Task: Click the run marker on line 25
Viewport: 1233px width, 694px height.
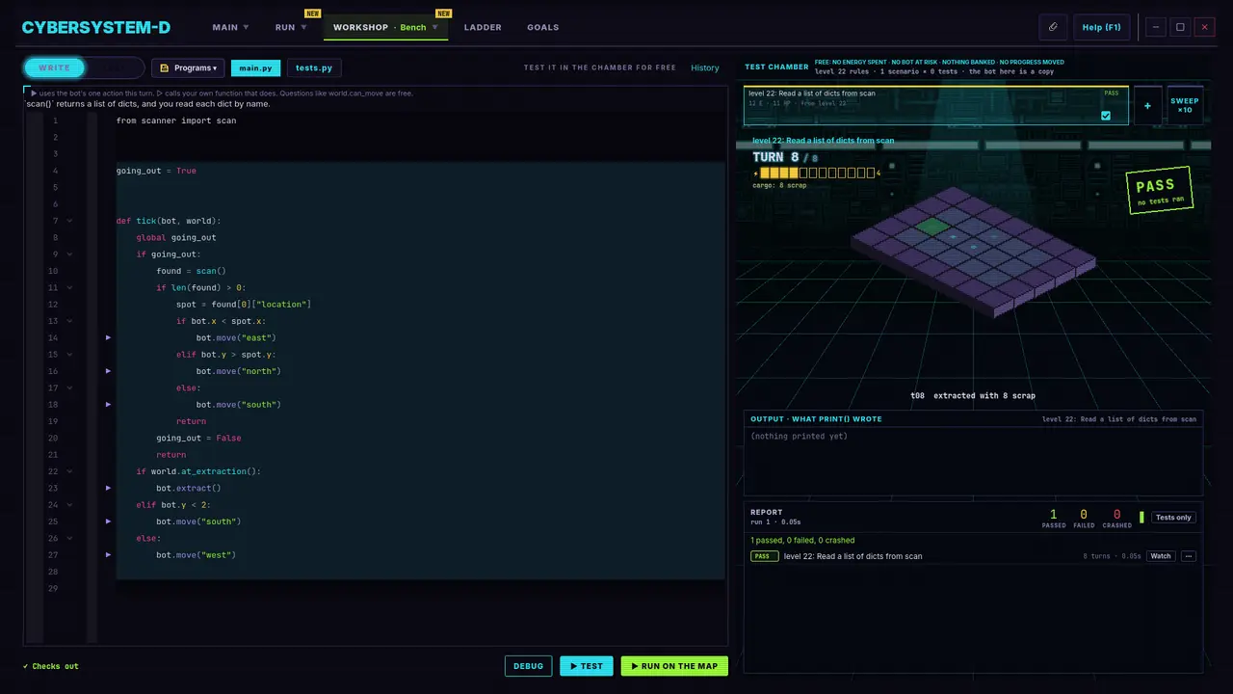Action: click(108, 521)
